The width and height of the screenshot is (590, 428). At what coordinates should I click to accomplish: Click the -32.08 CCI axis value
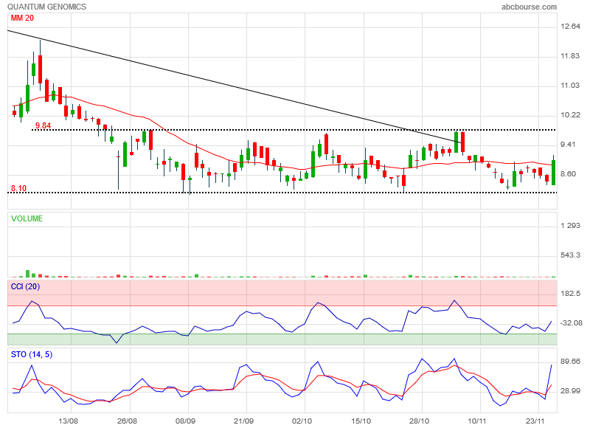pos(571,323)
